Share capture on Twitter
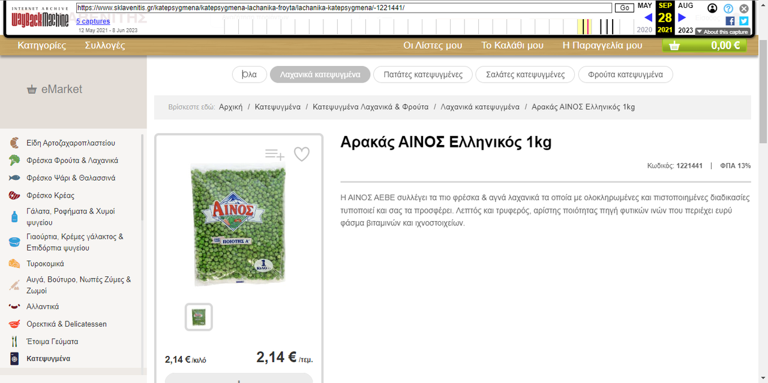768x383 pixels. coord(744,21)
